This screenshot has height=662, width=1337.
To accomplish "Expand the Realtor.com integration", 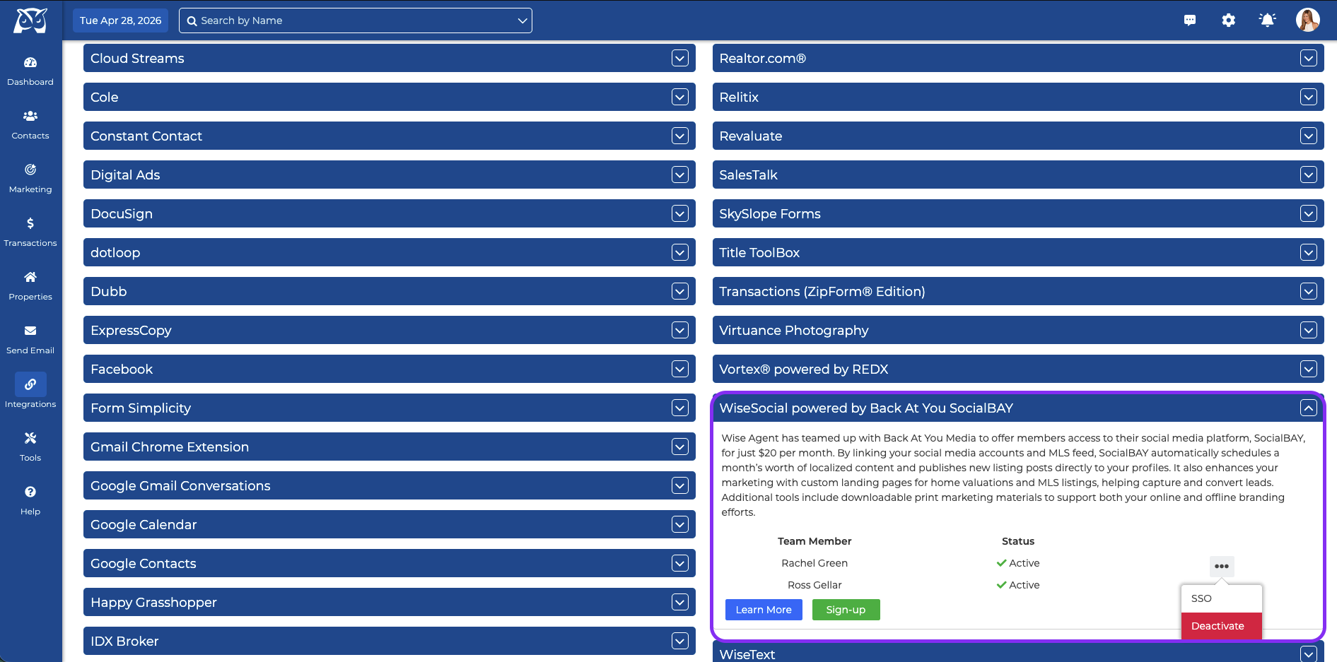I will point(1309,58).
